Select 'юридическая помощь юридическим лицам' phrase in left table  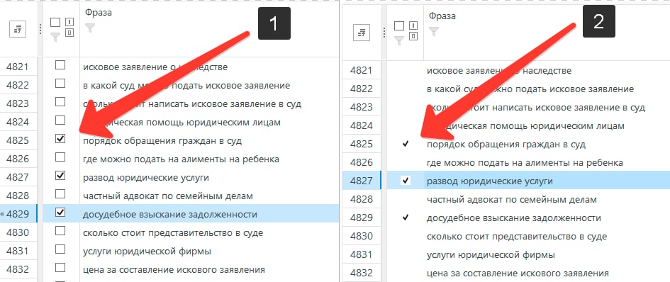182,122
